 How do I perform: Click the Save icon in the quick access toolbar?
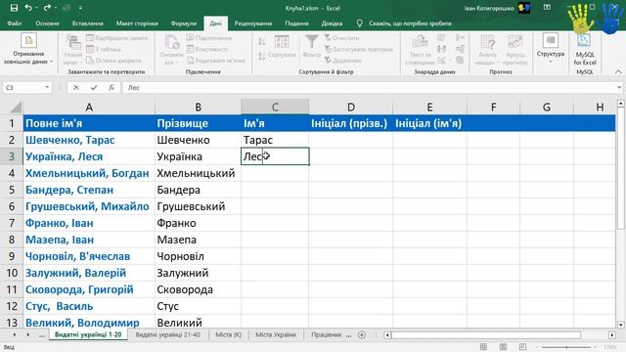tap(14, 8)
